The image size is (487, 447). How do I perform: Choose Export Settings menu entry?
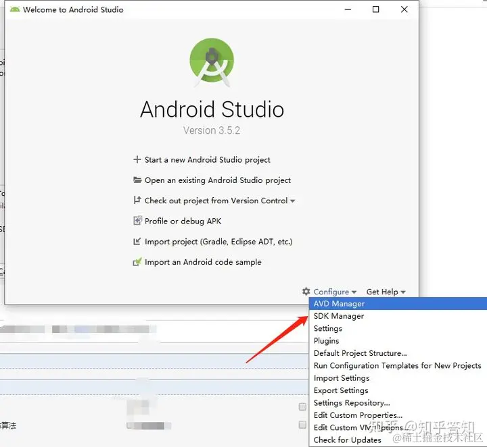[398, 390]
